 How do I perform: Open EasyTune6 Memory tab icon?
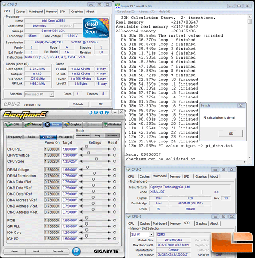(33, 124)
